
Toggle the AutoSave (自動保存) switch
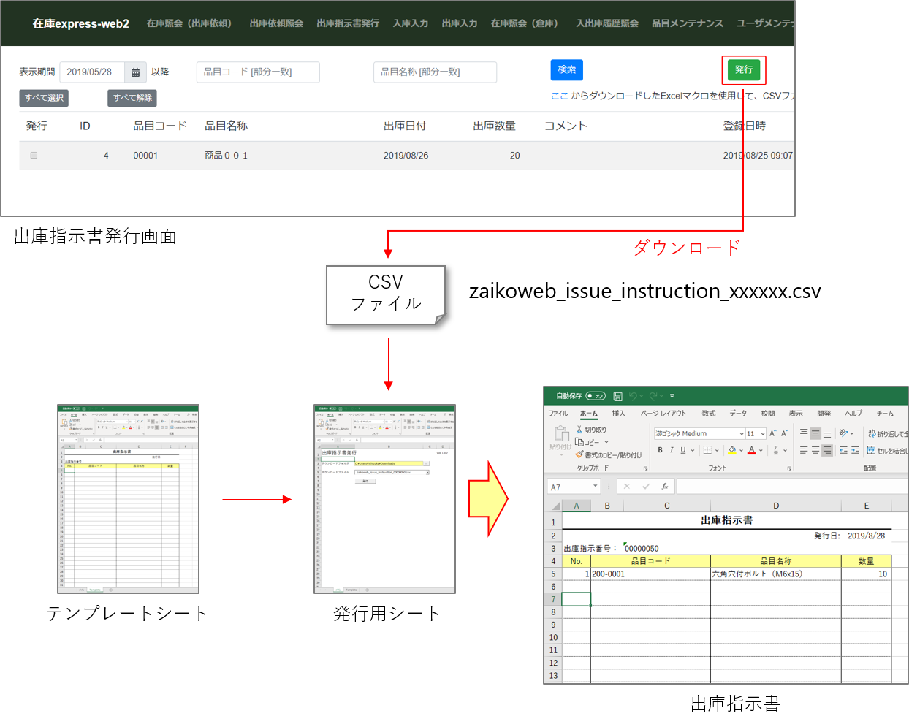coord(596,396)
